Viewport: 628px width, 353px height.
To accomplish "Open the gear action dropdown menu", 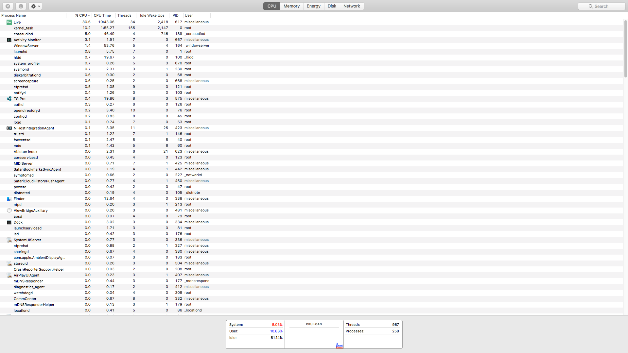I will (x=35, y=6).
